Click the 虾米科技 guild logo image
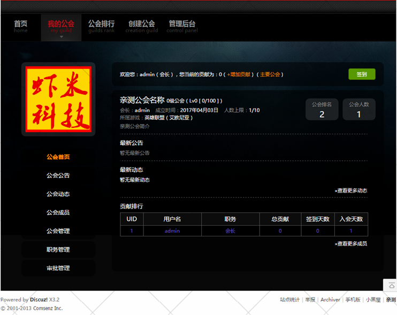 58,99
